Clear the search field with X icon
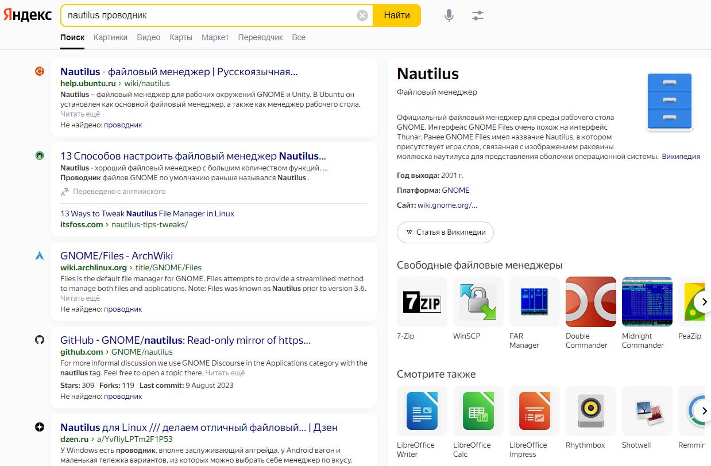This screenshot has height=466, width=711. (362, 15)
